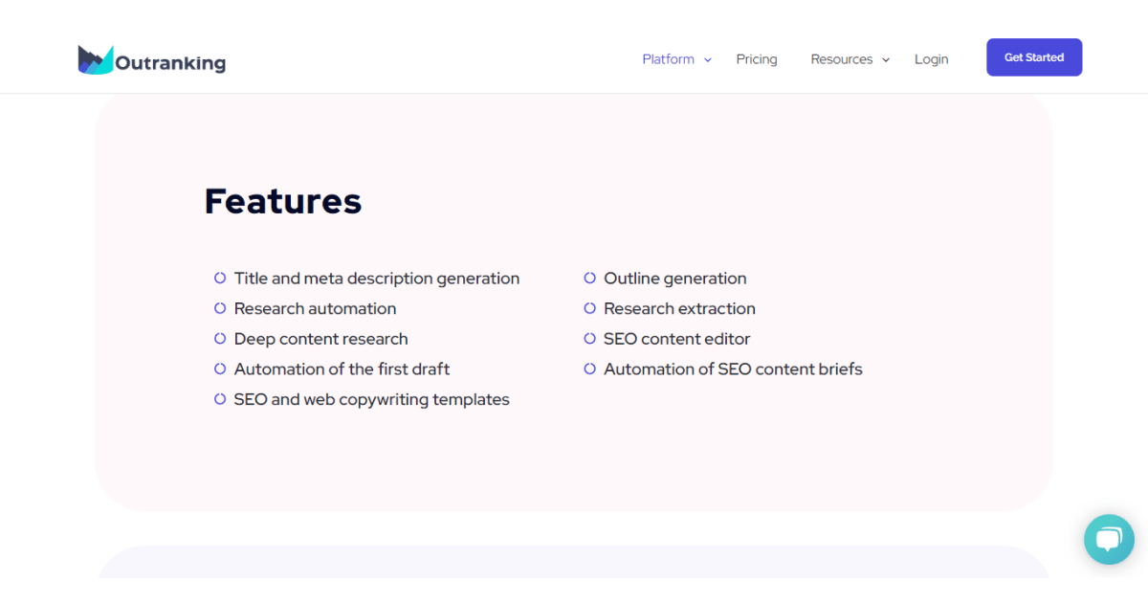Go to the Pricing page
The image size is (1148, 603).
click(757, 59)
